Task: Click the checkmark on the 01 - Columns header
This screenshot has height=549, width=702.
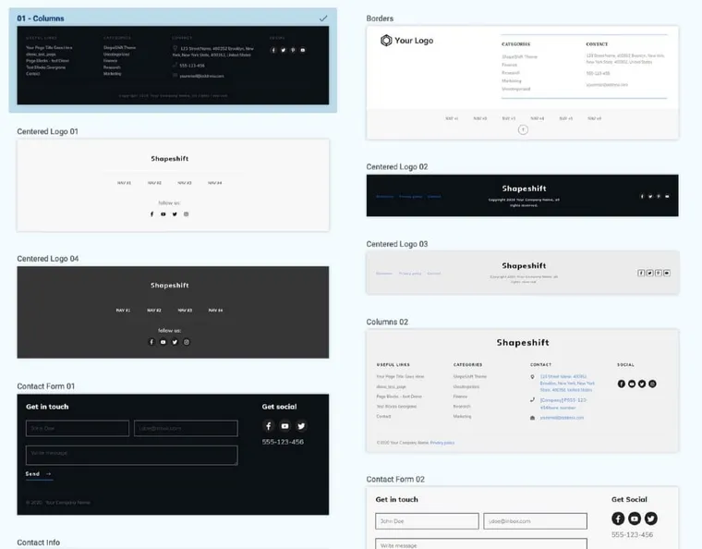Action: click(x=323, y=18)
